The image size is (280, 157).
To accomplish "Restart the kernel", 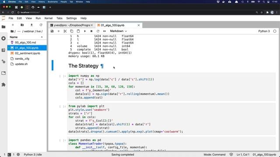I will click(x=98, y=31).
